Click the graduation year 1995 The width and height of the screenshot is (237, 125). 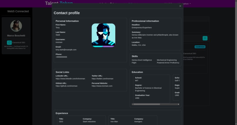177,95
